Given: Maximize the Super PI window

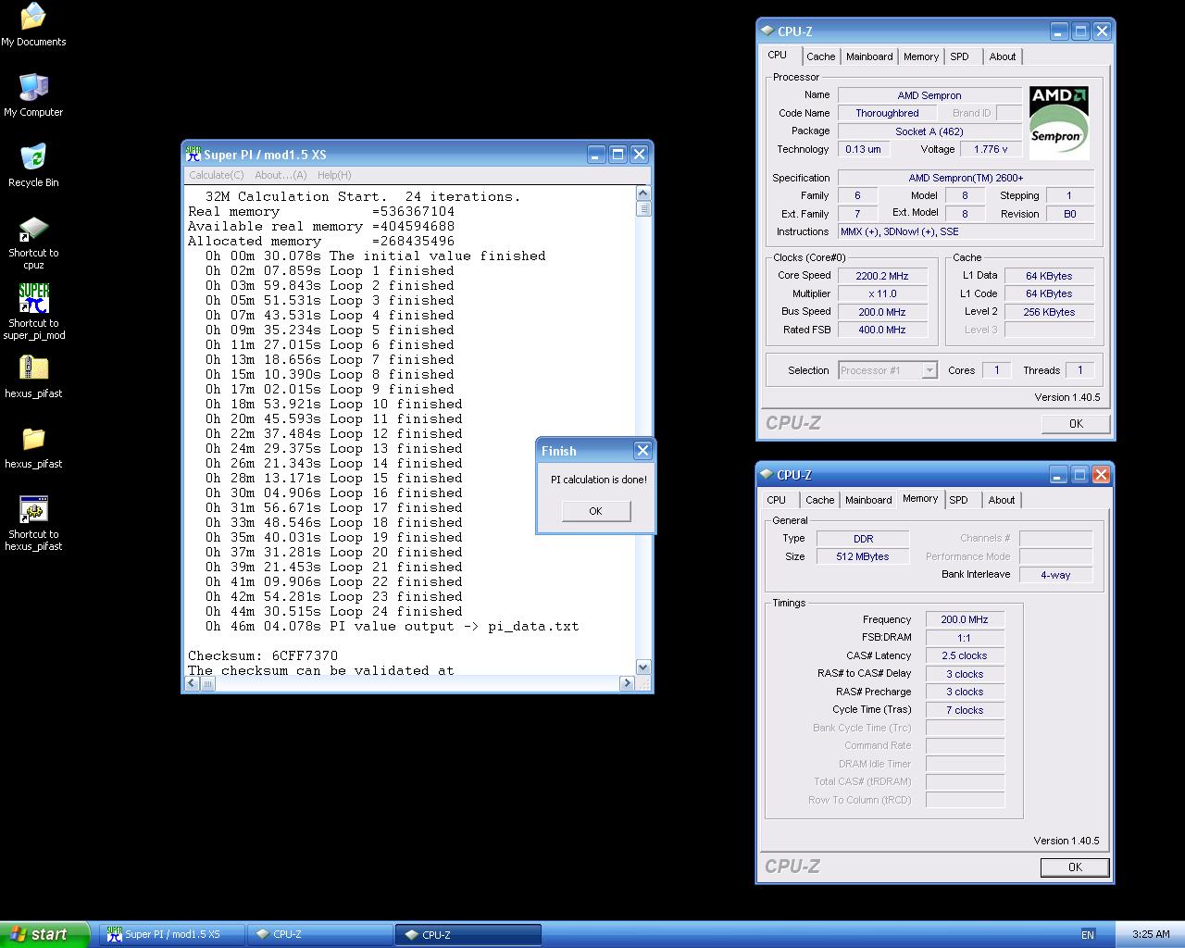Looking at the screenshot, I should [617, 155].
